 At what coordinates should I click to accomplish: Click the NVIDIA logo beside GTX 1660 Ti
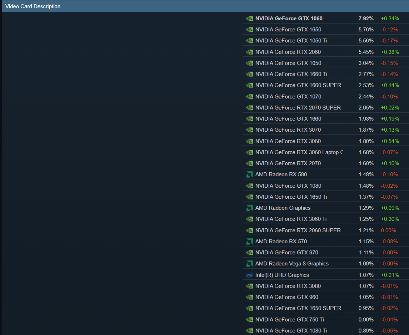[250, 74]
